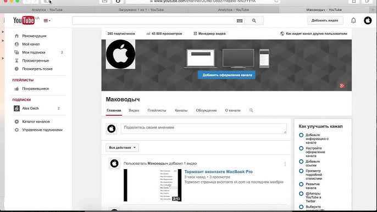The height and width of the screenshot is (212, 377).
Task: Click the thumbs-up icon beside Понравившиеся
Action: coord(16,88)
